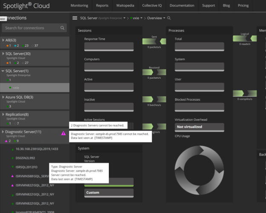Open the Pricing page
The image size is (266, 213).
243,6
